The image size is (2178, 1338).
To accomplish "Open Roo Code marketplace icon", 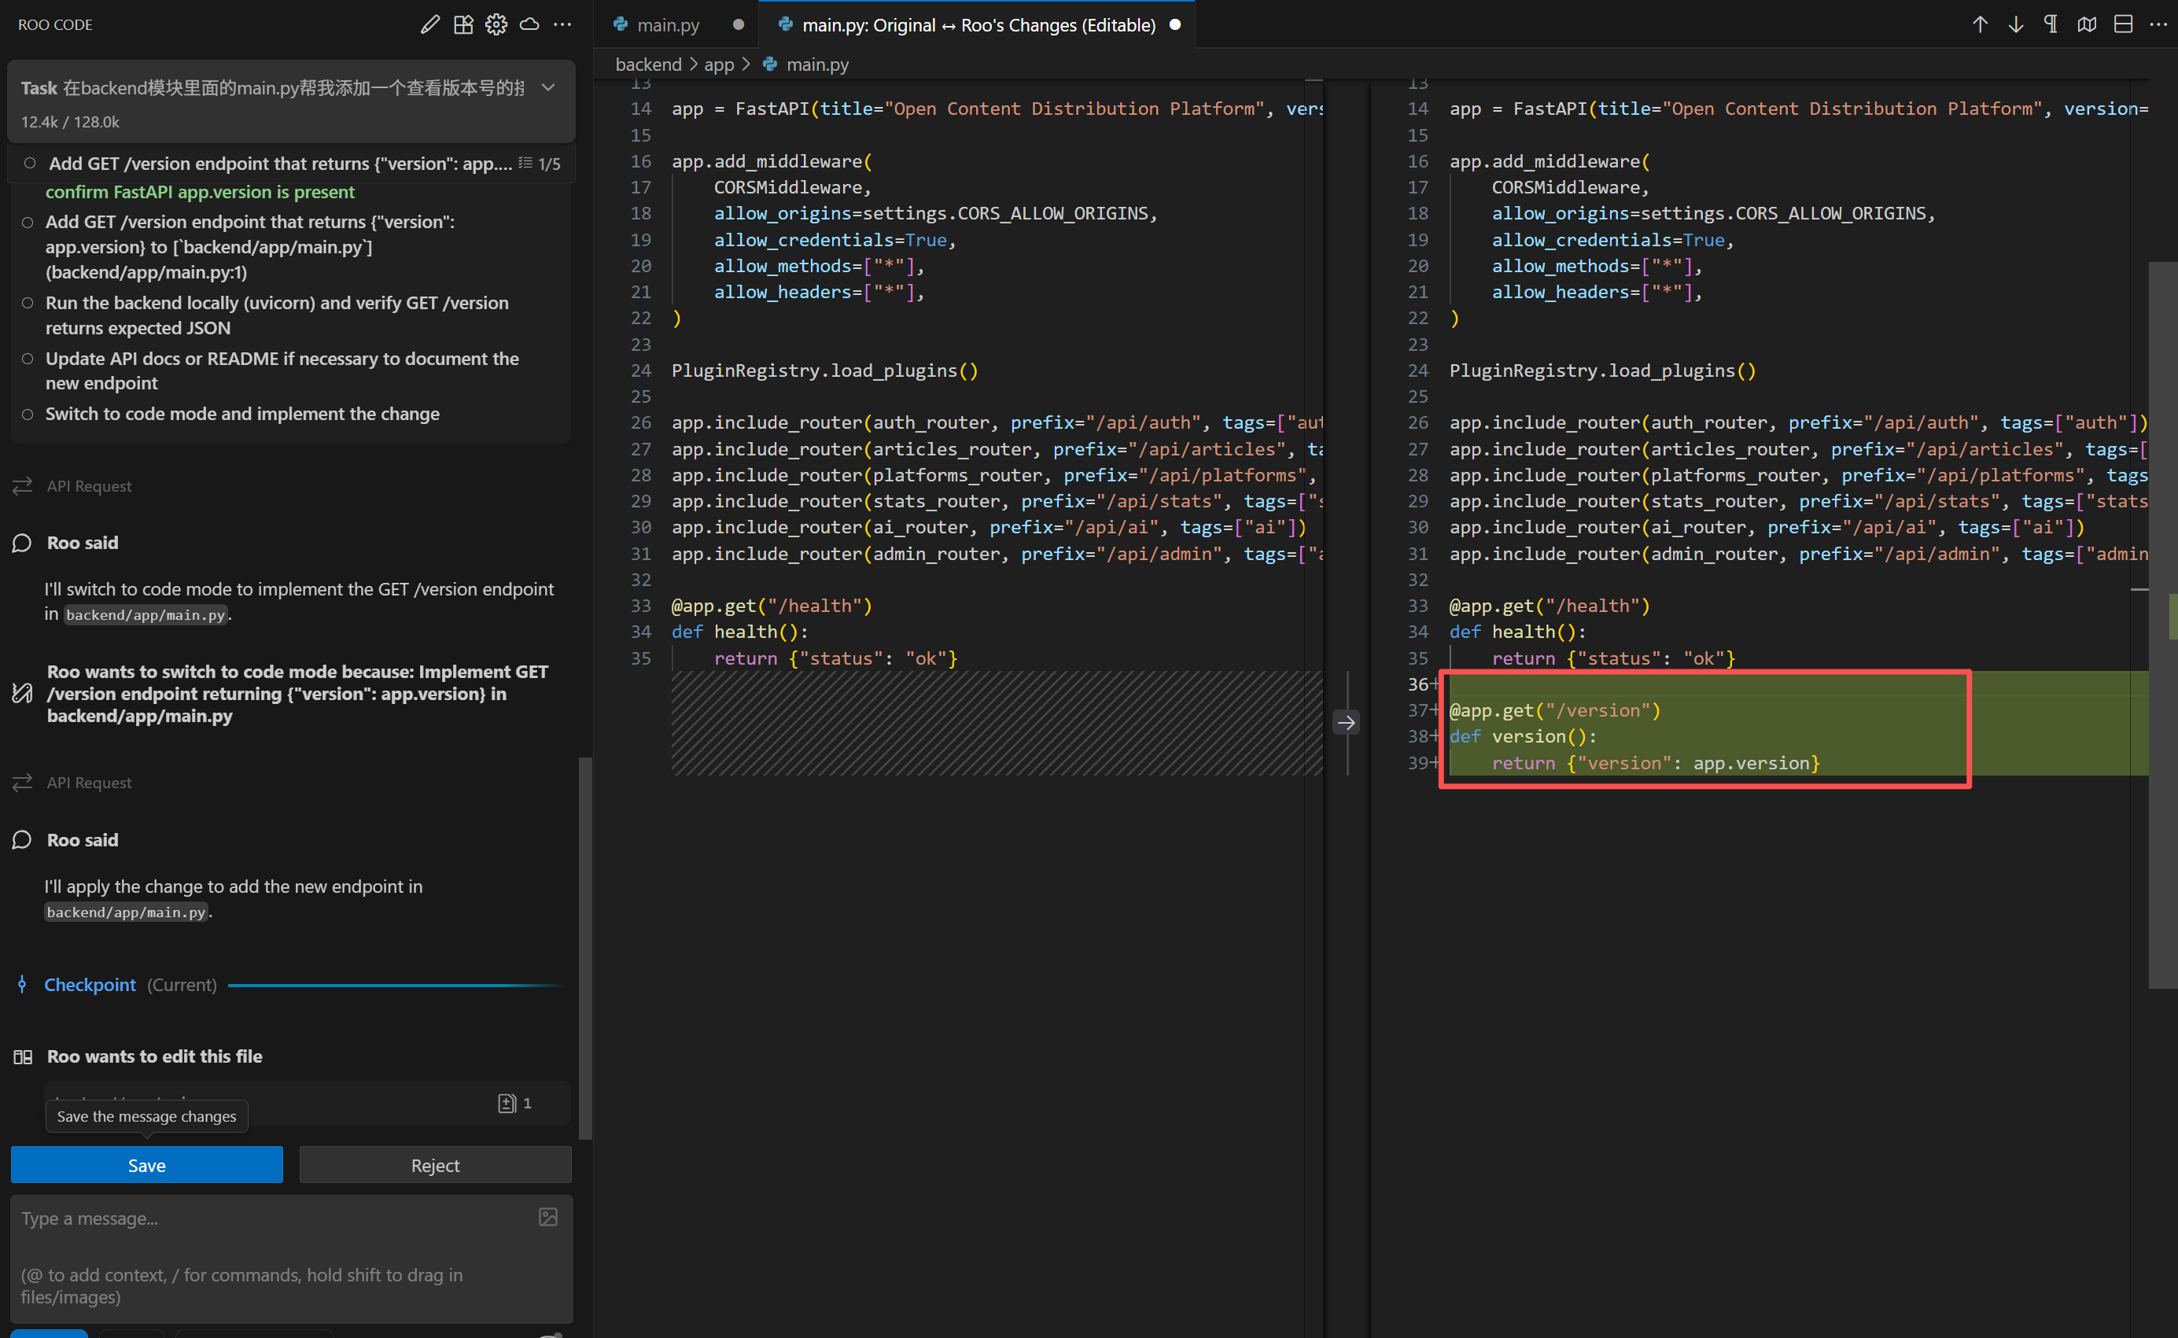I will [463, 25].
